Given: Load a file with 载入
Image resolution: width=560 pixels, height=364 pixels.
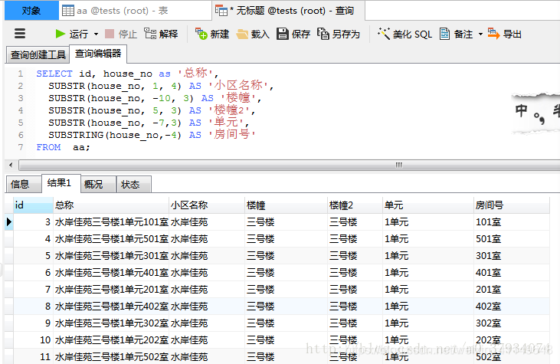Looking at the screenshot, I should [253, 34].
